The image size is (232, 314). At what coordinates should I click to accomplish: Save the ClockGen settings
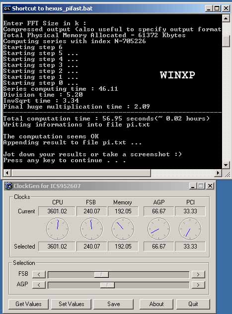[113, 304]
